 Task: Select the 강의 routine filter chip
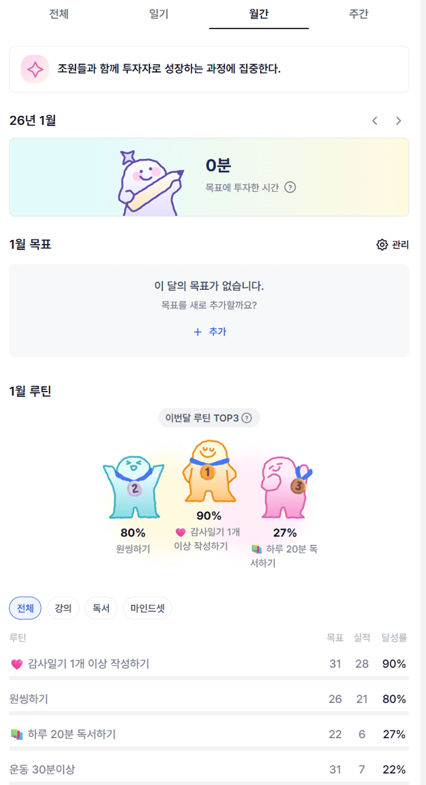tap(63, 608)
